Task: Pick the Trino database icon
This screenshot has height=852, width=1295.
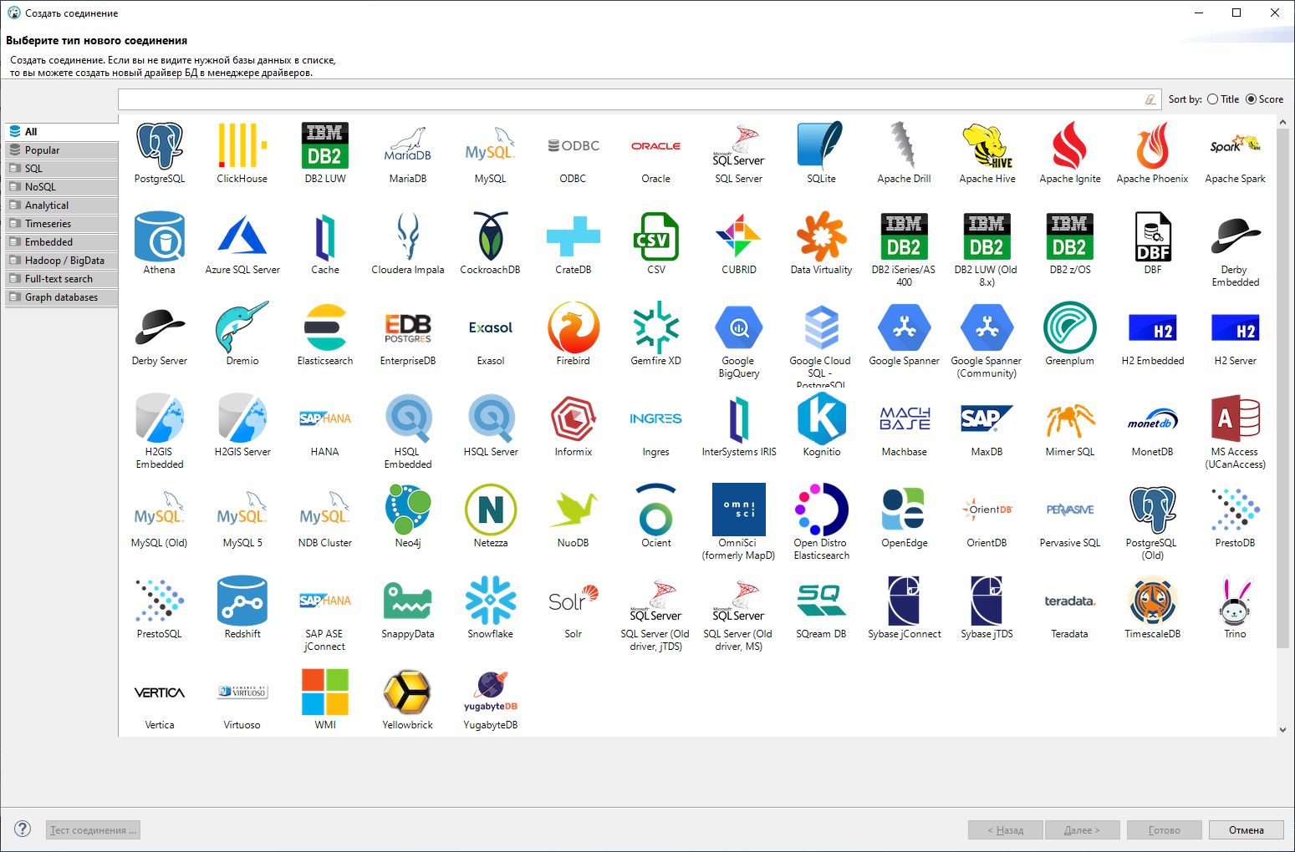Action: click(x=1236, y=601)
